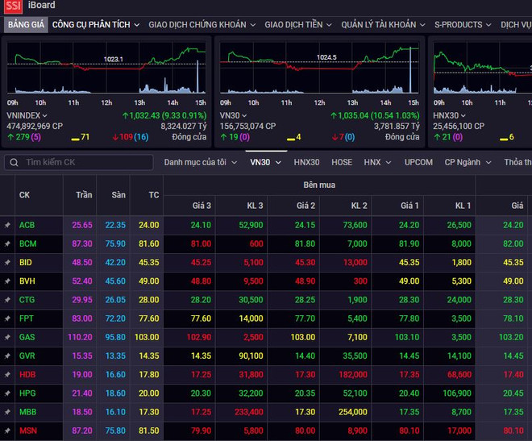
Task: Click the Tìm kiếm CK search field
Action: [x=85, y=162]
